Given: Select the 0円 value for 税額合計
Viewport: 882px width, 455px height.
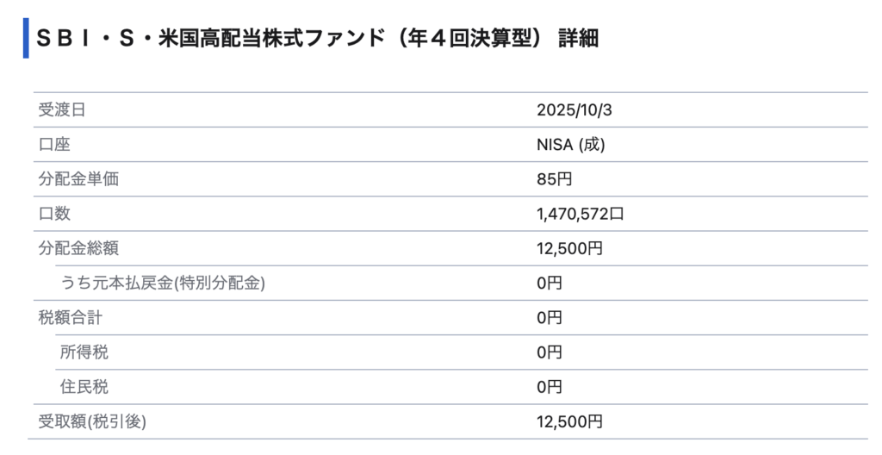Looking at the screenshot, I should coord(549,317).
